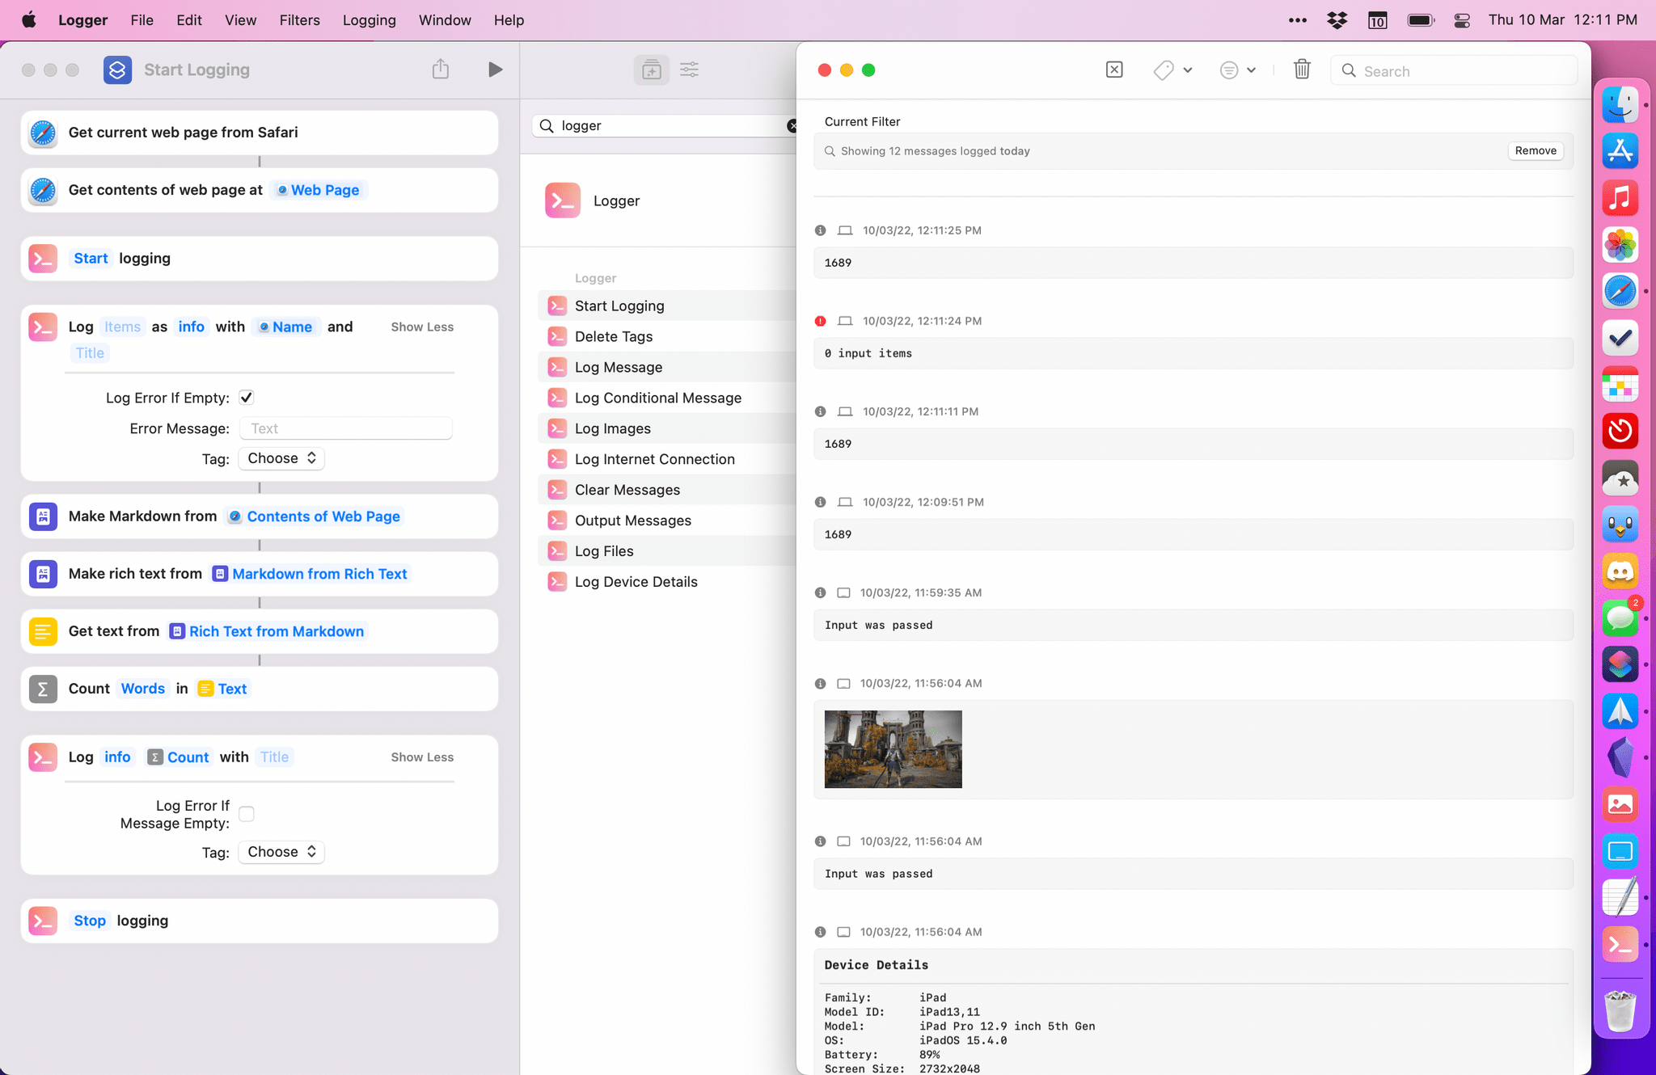Open Finder from the Dock
The width and height of the screenshot is (1656, 1075).
point(1620,104)
